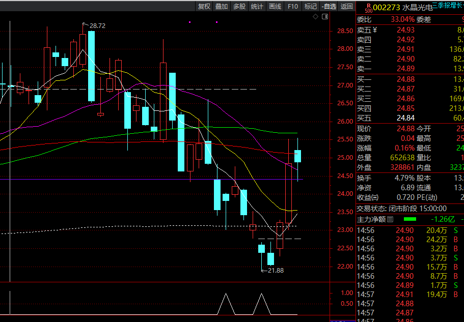This screenshot has height=322, width=464.
Task: Click the 买二 price 24.87
Action: (406, 89)
